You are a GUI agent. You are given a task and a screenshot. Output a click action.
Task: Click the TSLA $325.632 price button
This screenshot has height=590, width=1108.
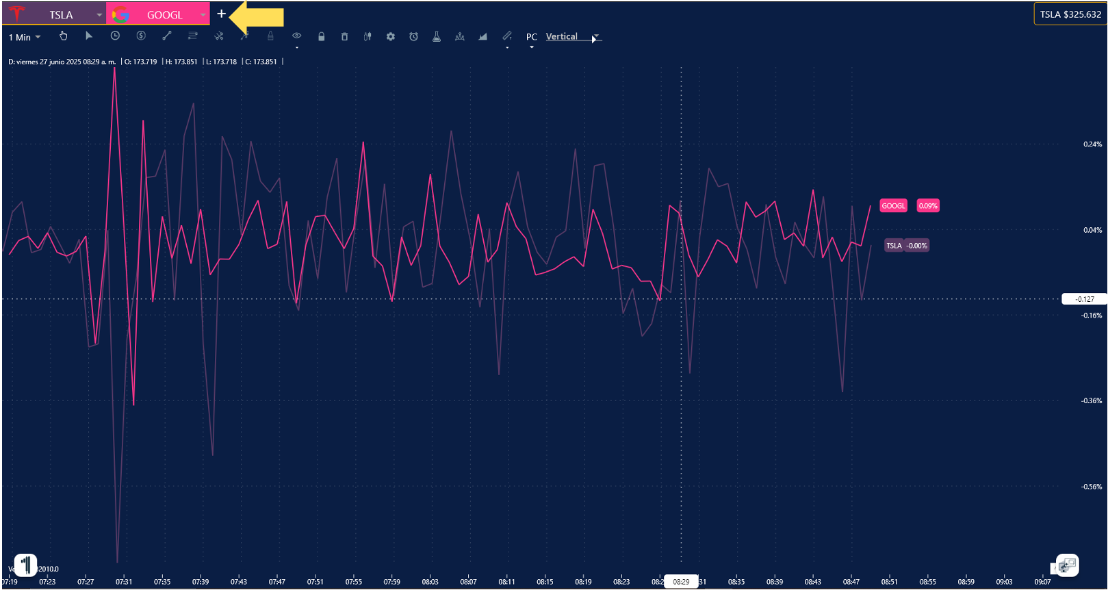point(1070,14)
